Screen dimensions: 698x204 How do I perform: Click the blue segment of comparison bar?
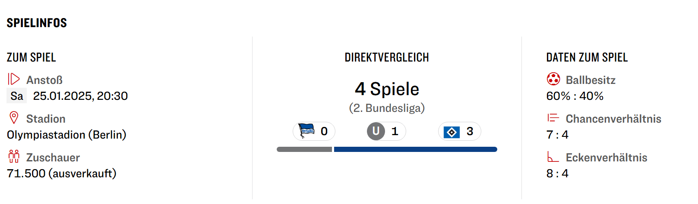pyautogui.click(x=415, y=149)
